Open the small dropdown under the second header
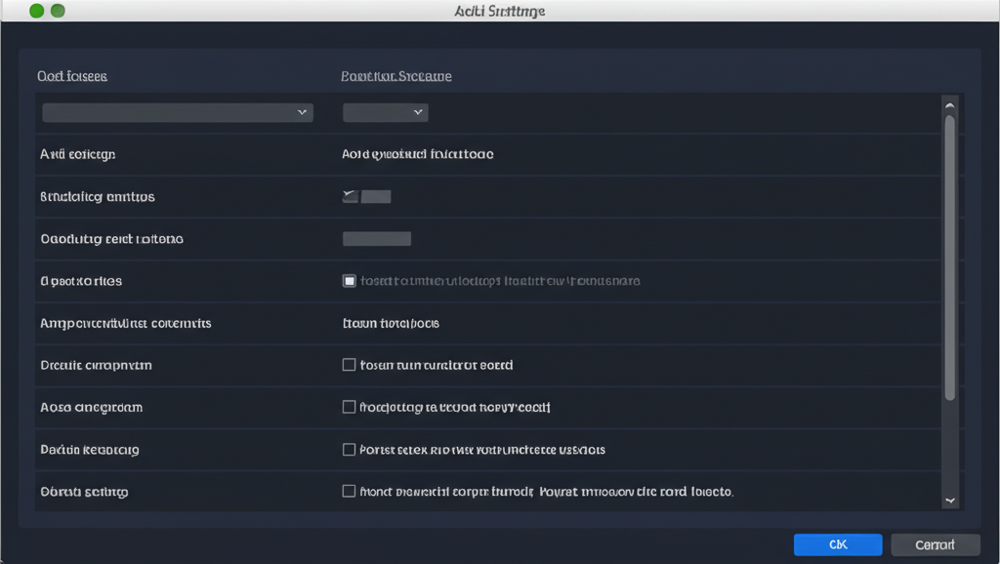Viewport: 1000px width, 564px height. tap(385, 113)
